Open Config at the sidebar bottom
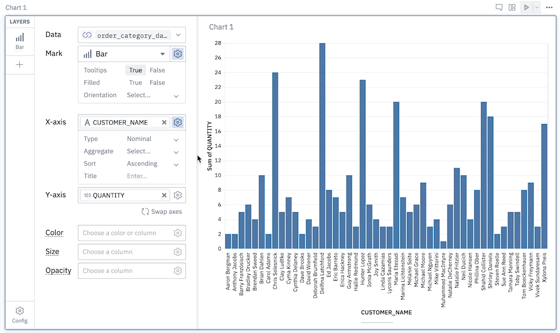This screenshot has width=560, height=333. point(20,315)
